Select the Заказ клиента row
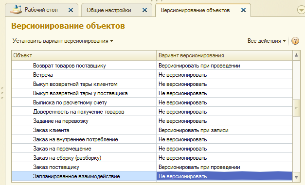The width and height of the screenshot is (305, 185). coord(152,130)
